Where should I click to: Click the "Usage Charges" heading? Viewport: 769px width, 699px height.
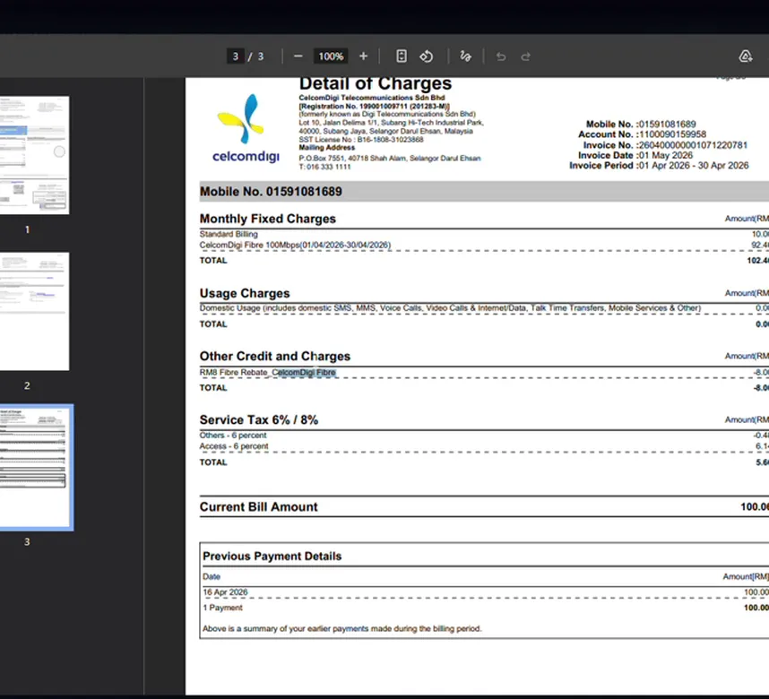pyautogui.click(x=245, y=293)
